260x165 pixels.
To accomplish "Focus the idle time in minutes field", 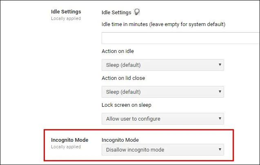I will (181, 38).
